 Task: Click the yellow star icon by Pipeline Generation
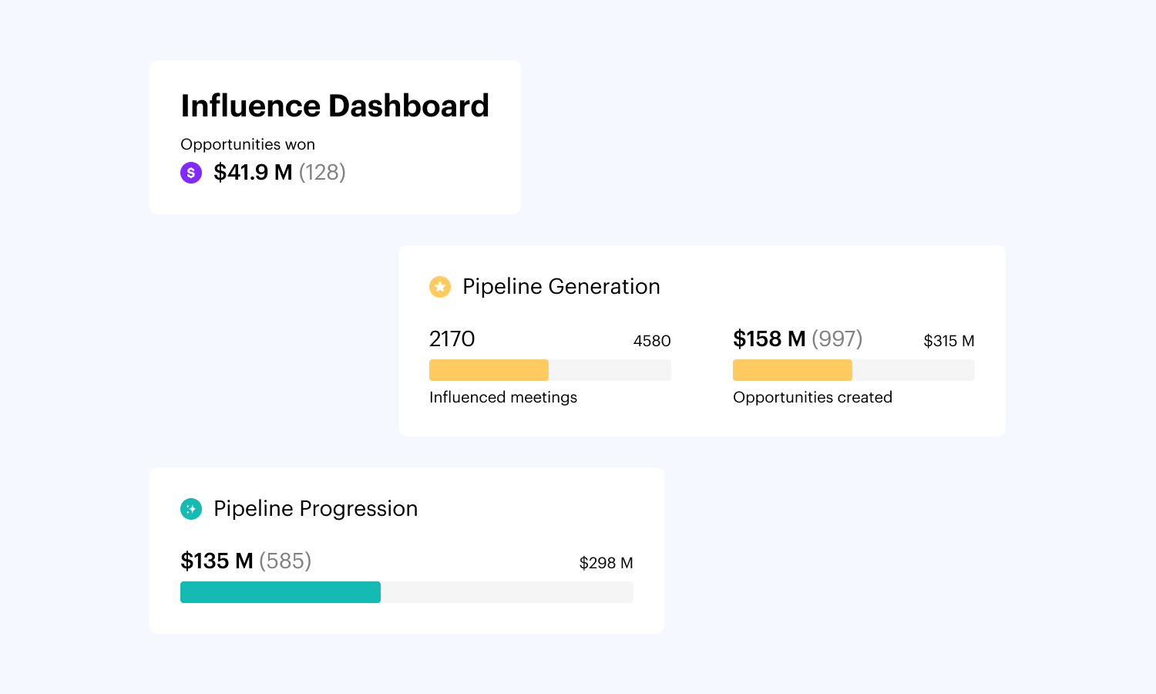click(440, 287)
